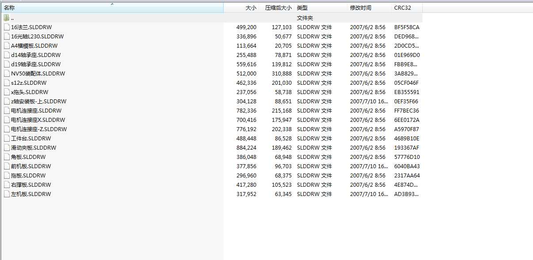533x260 pixels.
Task: Click the file name 左机板.SLDDRW
Action: (x=31, y=194)
